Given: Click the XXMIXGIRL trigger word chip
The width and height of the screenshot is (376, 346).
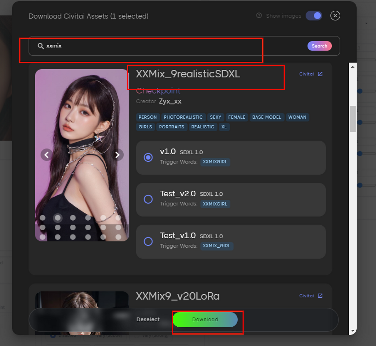Looking at the screenshot, I should pyautogui.click(x=215, y=162).
